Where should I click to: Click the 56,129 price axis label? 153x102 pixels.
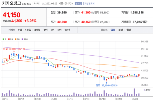coord(145,49)
